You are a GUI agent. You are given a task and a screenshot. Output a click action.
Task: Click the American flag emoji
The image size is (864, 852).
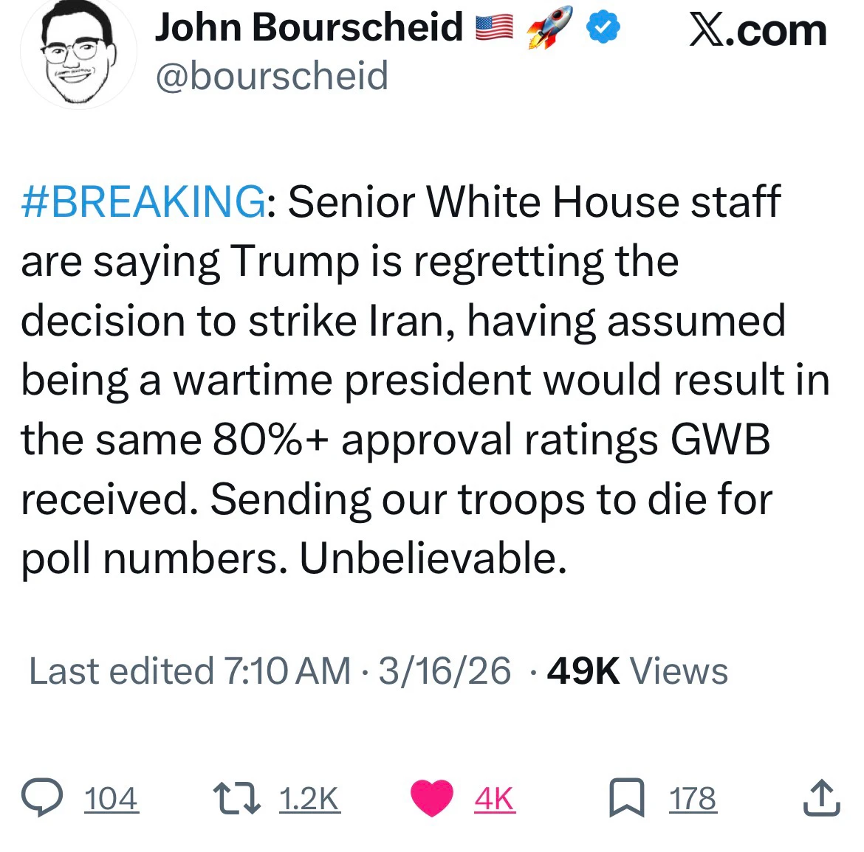pos(494,28)
